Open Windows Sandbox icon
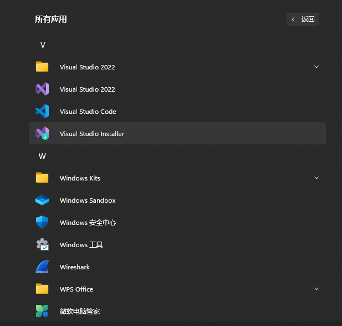The image size is (342, 326). 42,200
